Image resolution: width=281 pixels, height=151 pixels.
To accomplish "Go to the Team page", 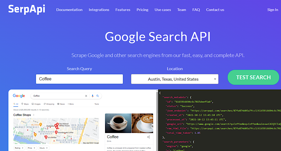I will (181, 10).
